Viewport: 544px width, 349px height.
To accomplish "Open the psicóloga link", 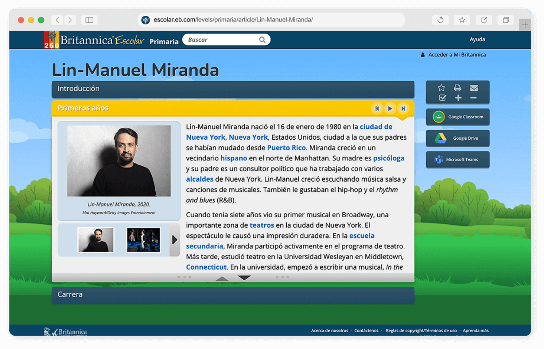I will point(389,158).
